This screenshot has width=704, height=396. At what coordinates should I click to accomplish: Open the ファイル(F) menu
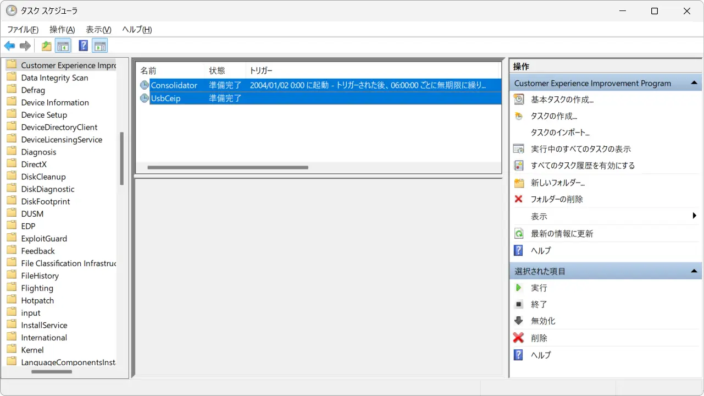click(23, 30)
